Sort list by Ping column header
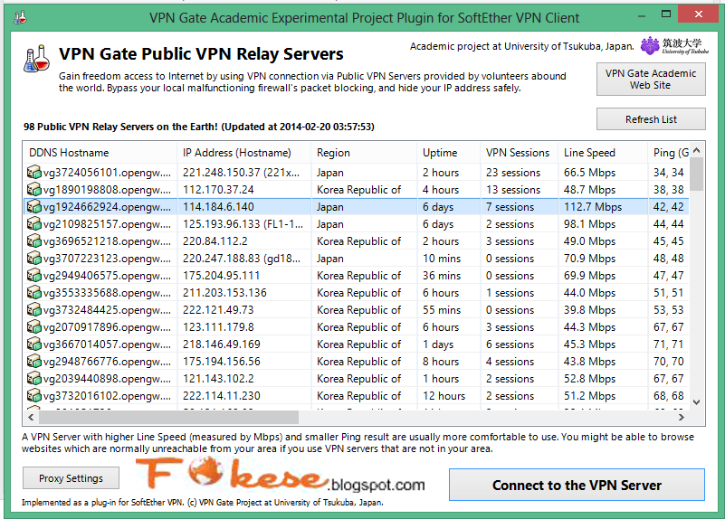The image size is (725, 519). pos(669,153)
